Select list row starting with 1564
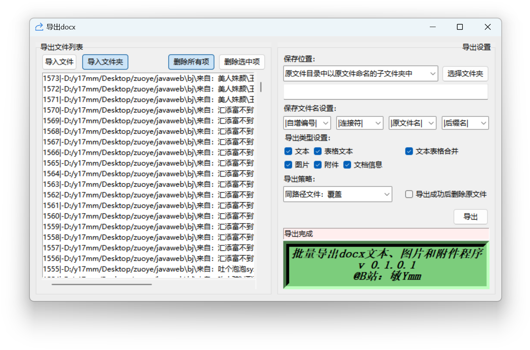Screen dimensions: 530x350 149,173
